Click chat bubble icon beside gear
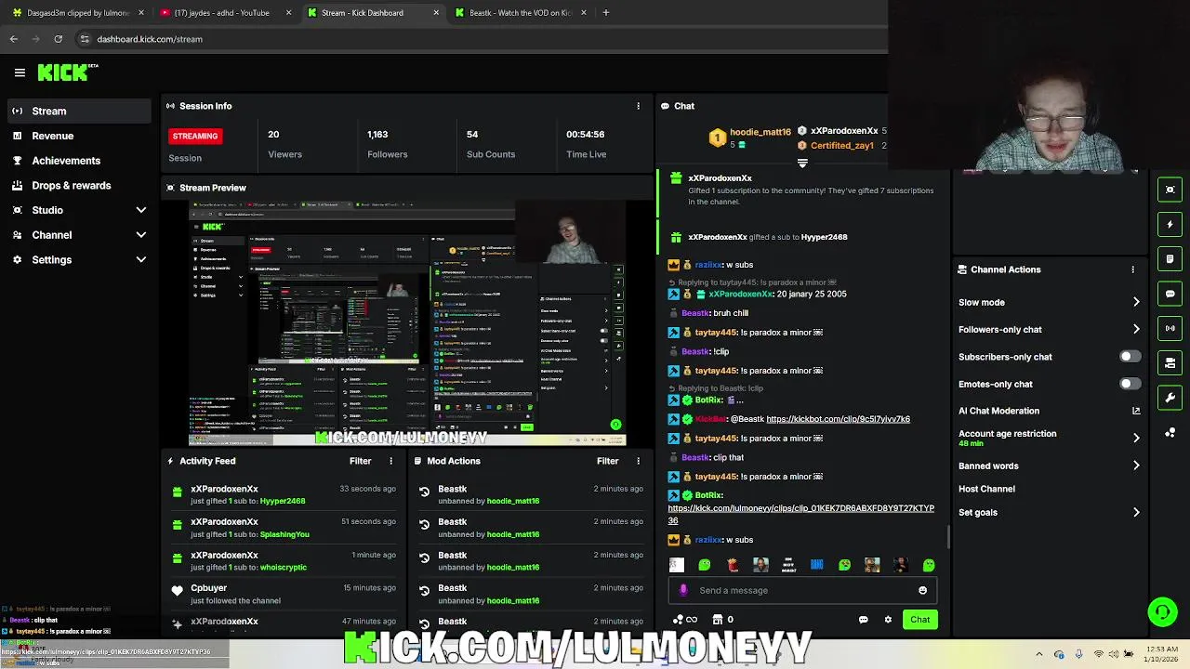The height and width of the screenshot is (669, 1190). pos(863,620)
